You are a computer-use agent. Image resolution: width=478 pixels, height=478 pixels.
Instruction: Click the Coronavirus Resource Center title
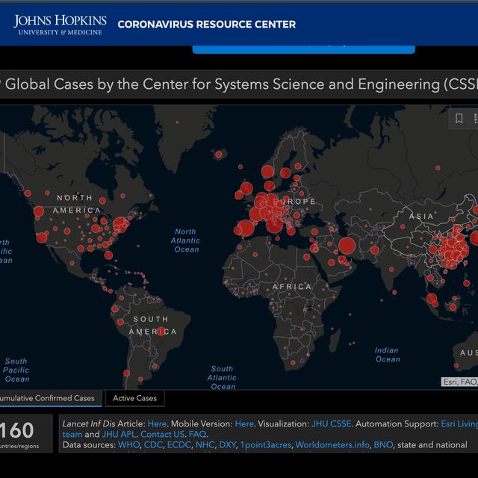point(207,25)
